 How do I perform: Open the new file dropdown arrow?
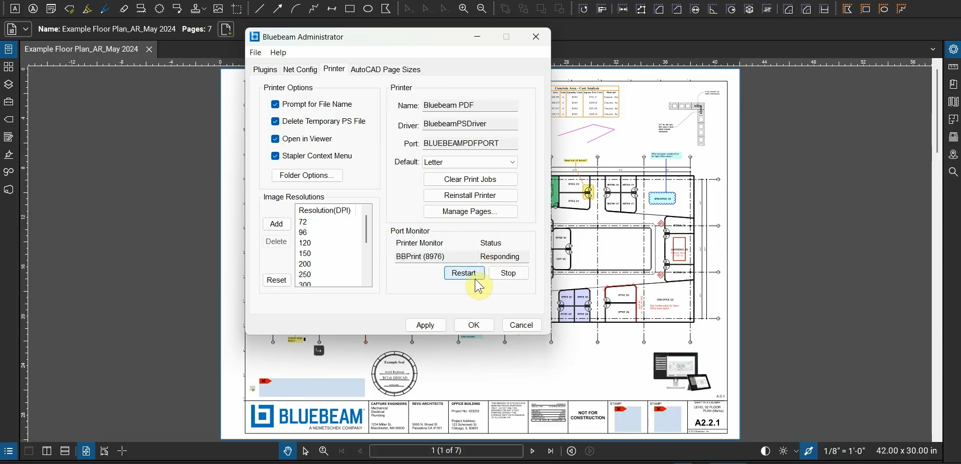[26, 30]
